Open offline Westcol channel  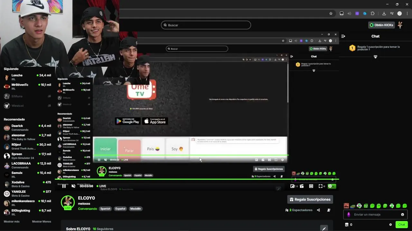click(27, 106)
